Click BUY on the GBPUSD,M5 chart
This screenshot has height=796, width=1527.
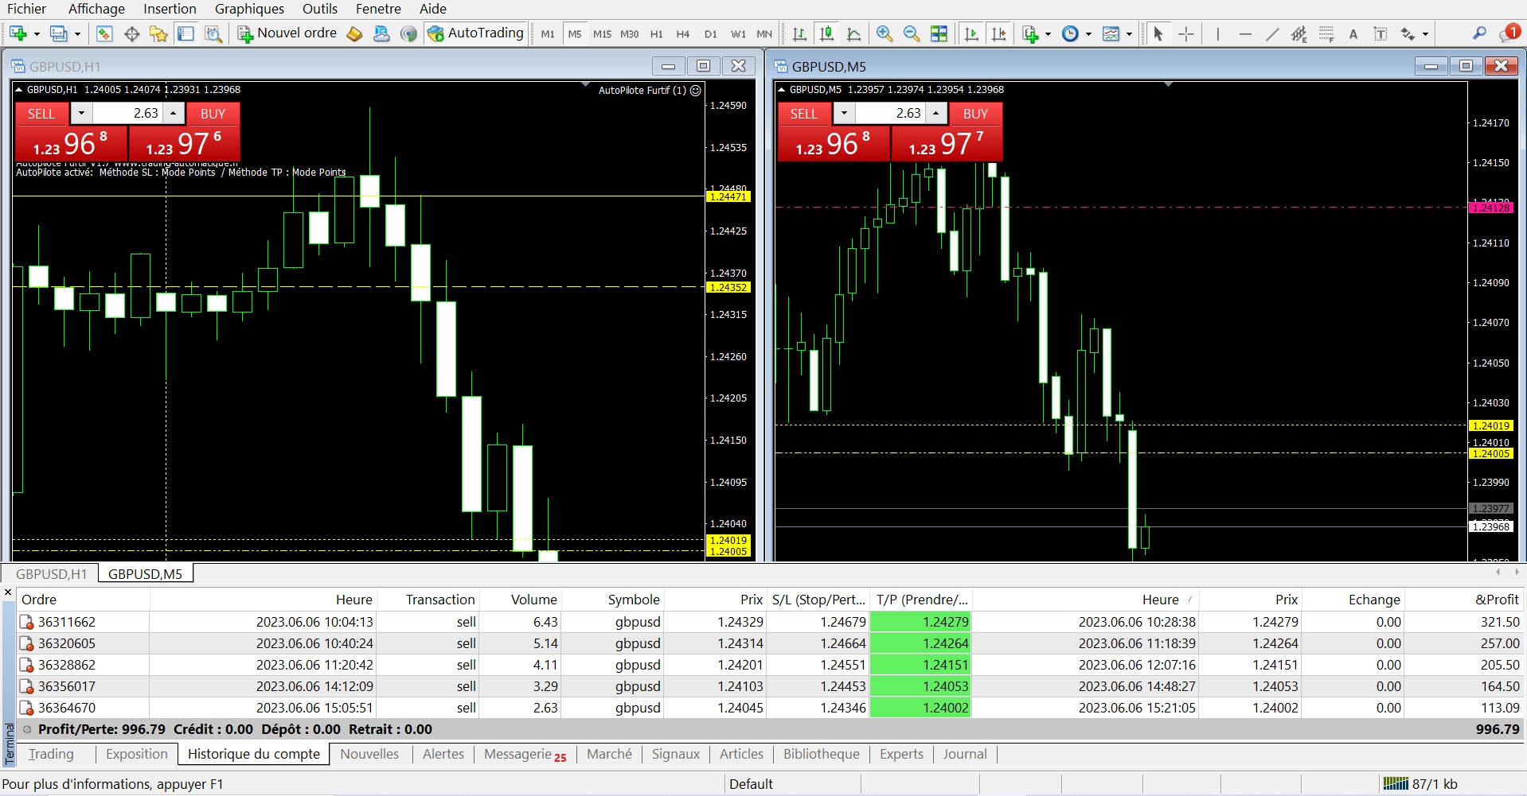pyautogui.click(x=974, y=114)
